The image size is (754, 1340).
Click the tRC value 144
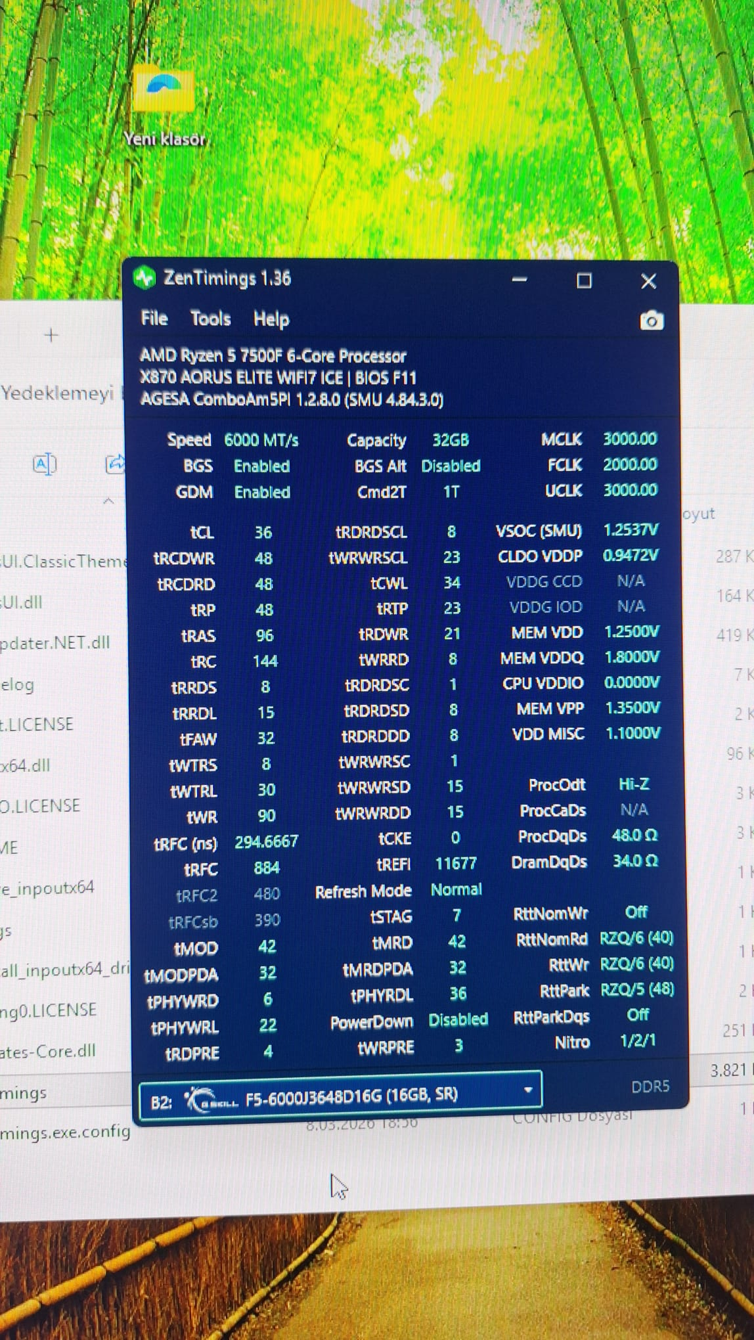tap(265, 661)
